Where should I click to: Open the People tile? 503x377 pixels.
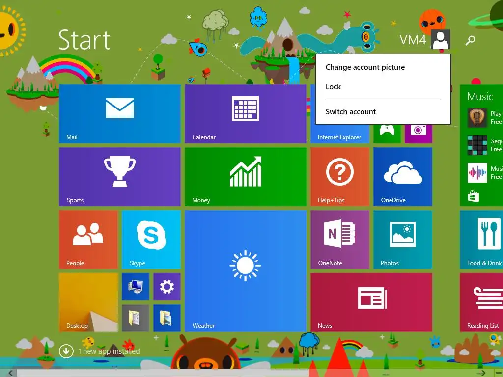tap(88, 240)
